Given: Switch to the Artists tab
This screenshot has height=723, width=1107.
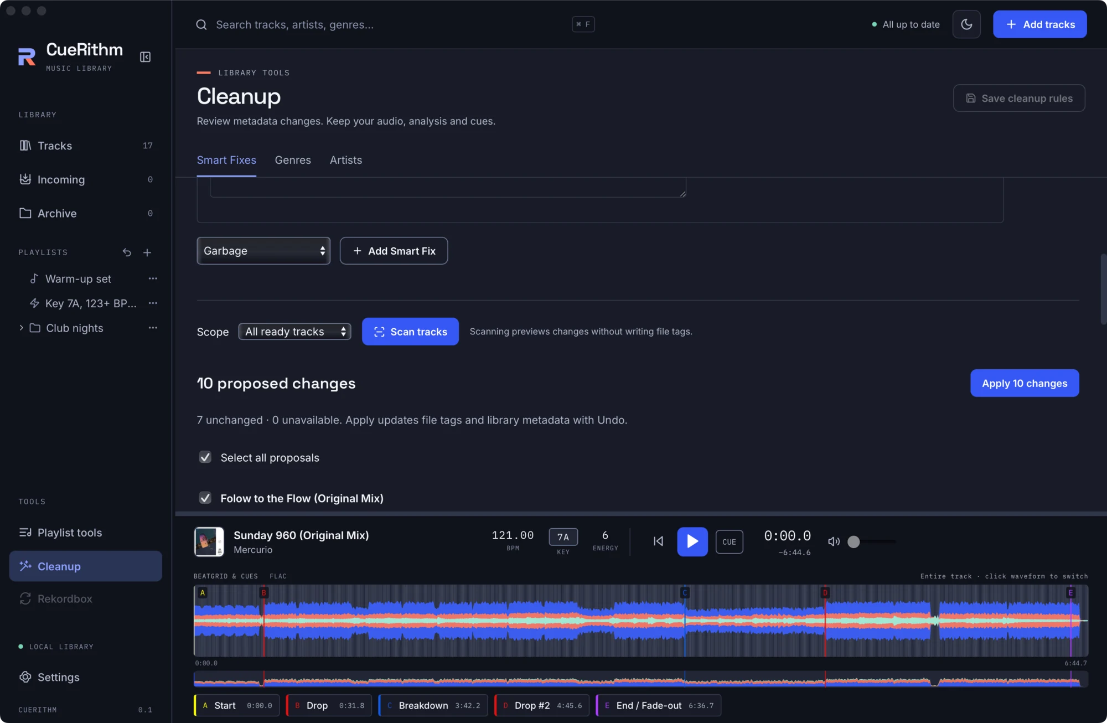Looking at the screenshot, I should [x=346, y=160].
